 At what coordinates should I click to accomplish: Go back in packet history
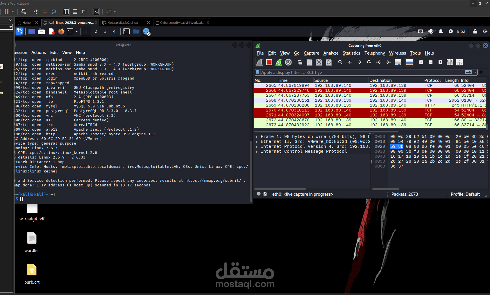tap(350, 62)
